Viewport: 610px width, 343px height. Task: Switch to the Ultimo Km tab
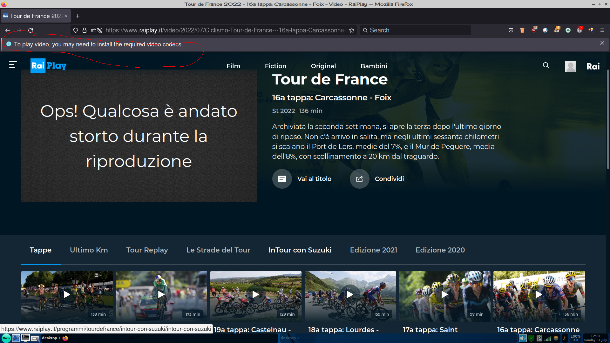[89, 250]
